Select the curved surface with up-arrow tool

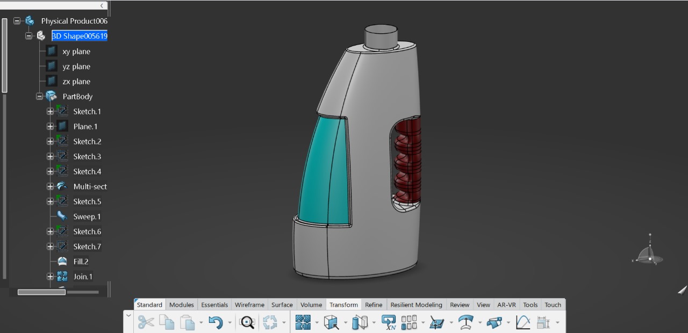[465, 322]
